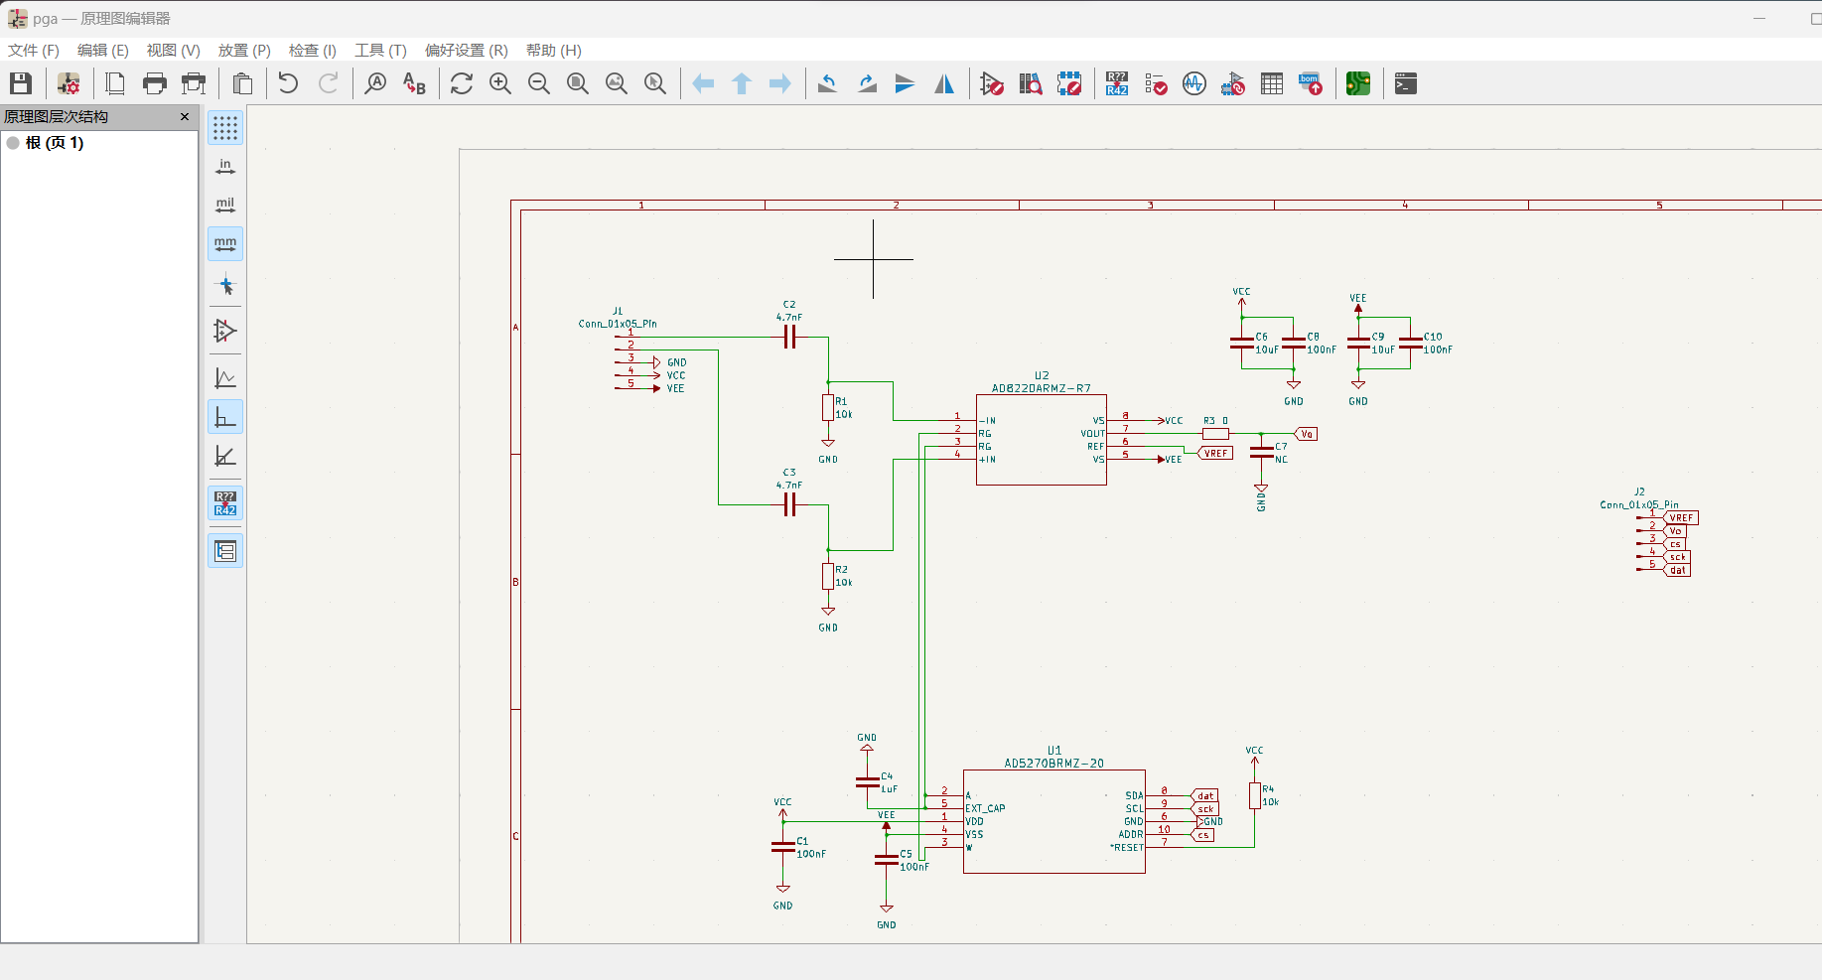Open schematic setup gear icon

click(69, 84)
